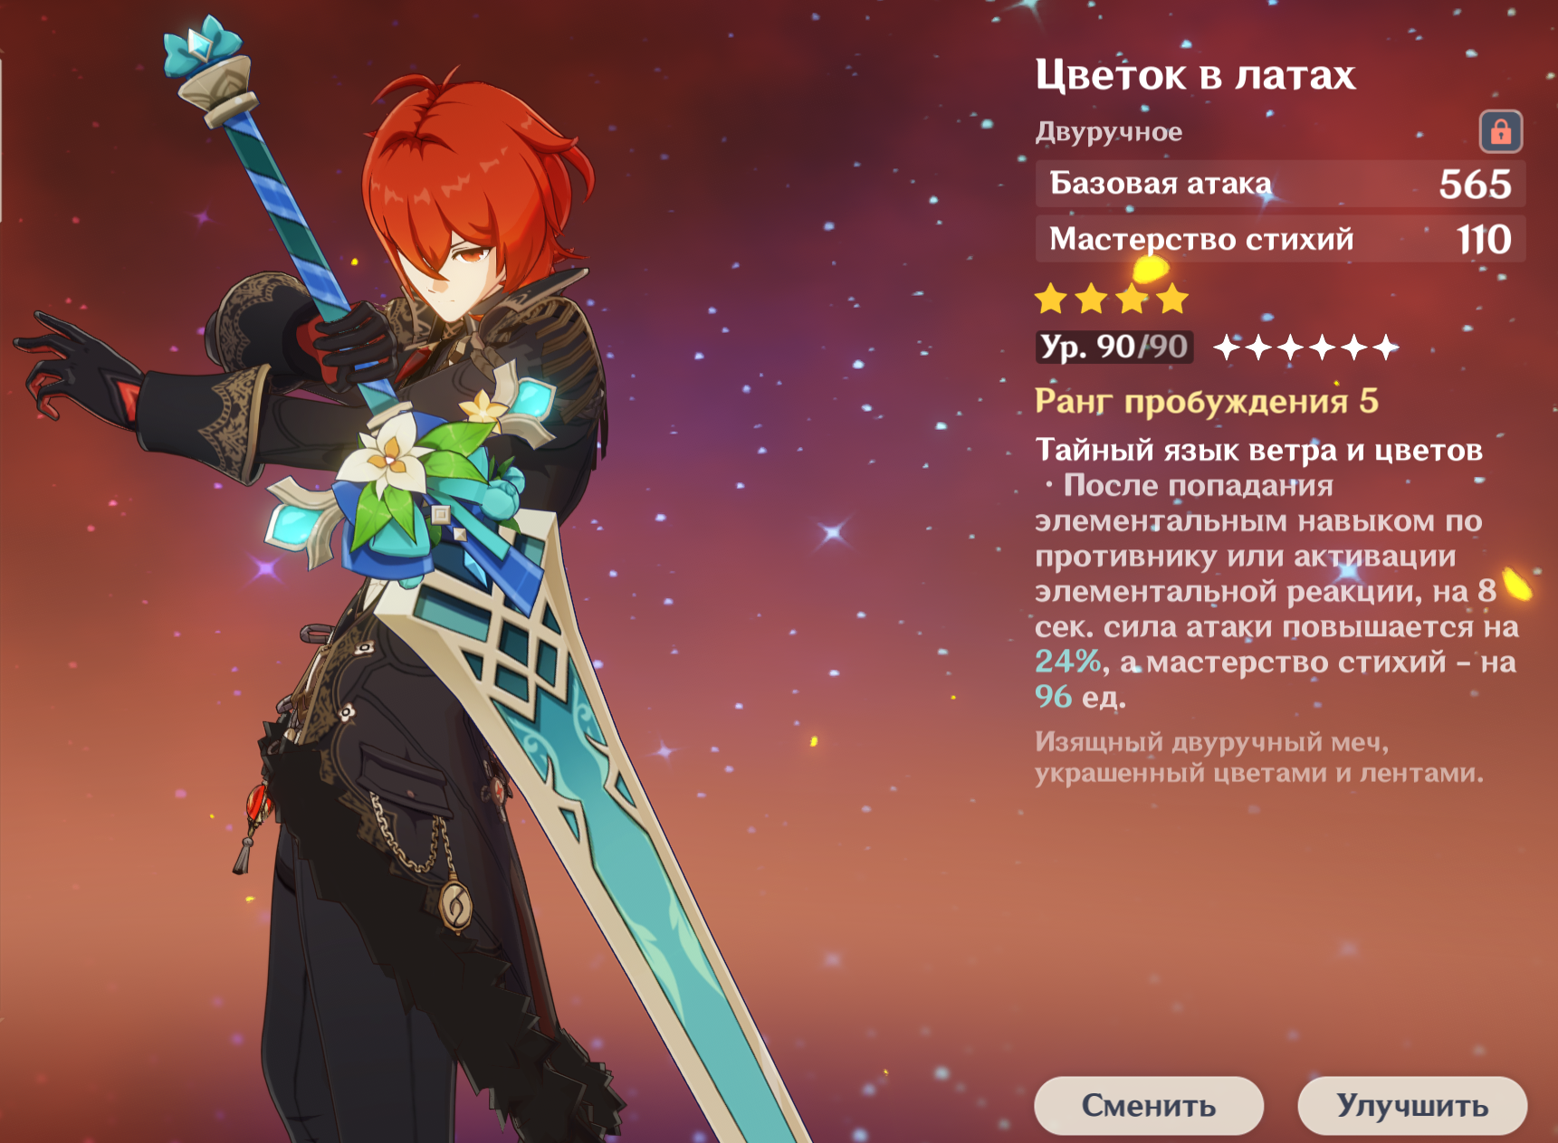
Task: Click the 96 elemental mastery value
Action: [1054, 697]
